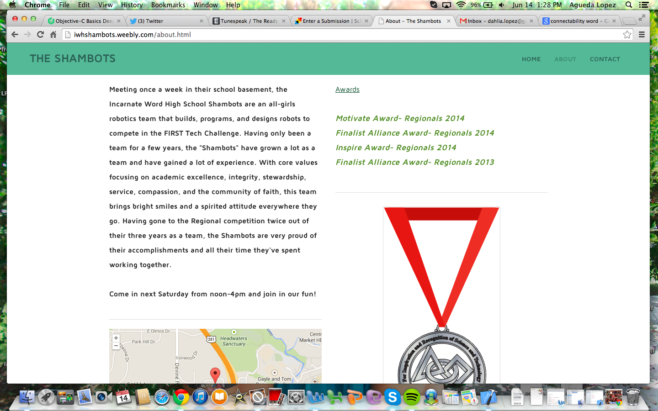Viewport: 658px width, 411px height.
Task: Switch to Enter a Submission tab
Action: click(331, 21)
